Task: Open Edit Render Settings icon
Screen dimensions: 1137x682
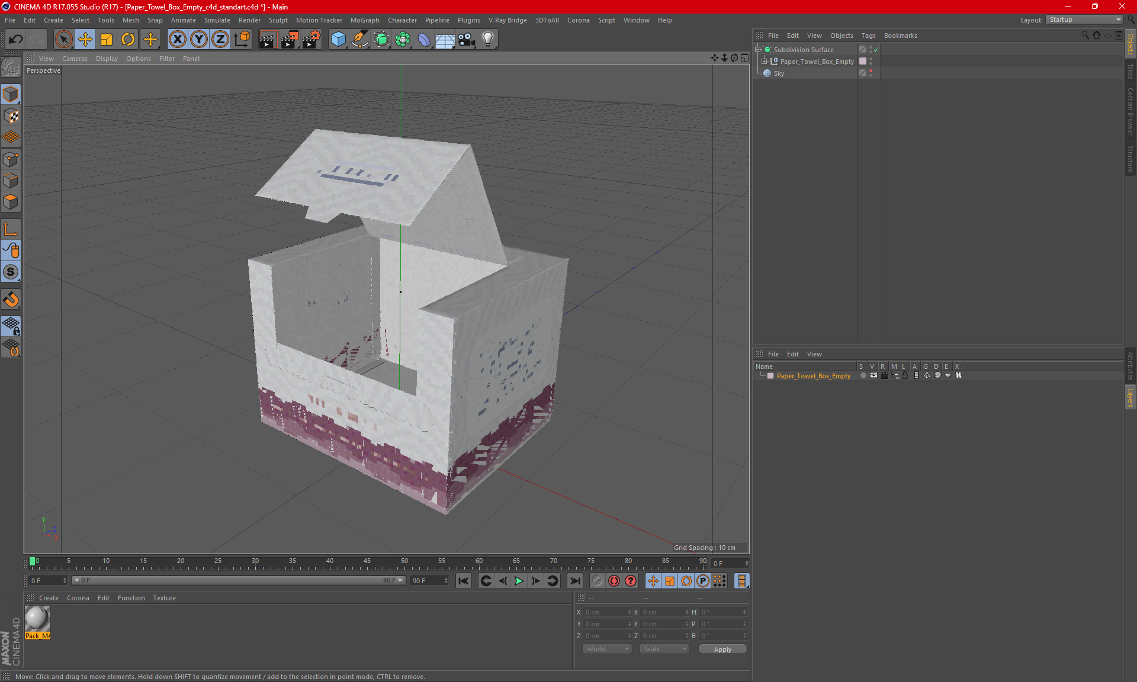Action: point(311,40)
